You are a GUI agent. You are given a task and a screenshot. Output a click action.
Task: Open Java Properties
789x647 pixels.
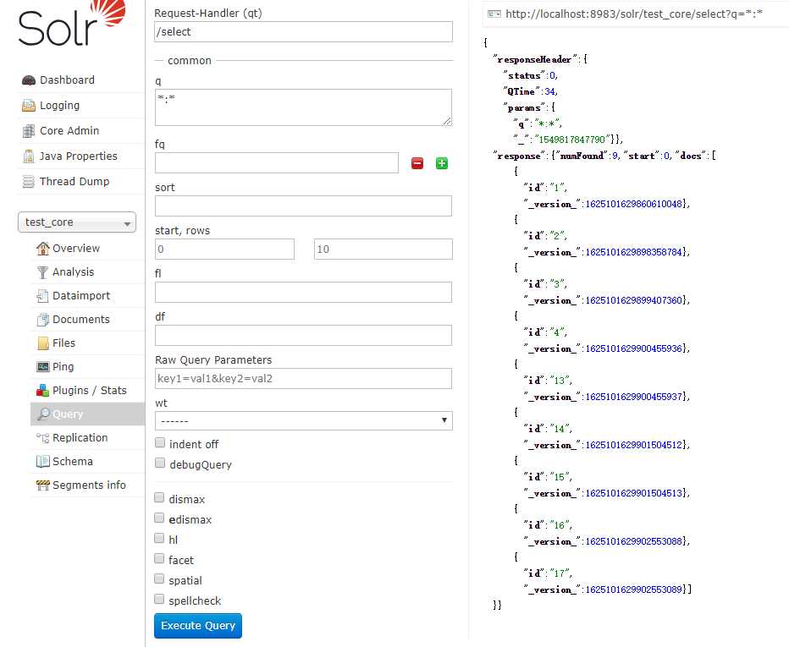click(79, 156)
